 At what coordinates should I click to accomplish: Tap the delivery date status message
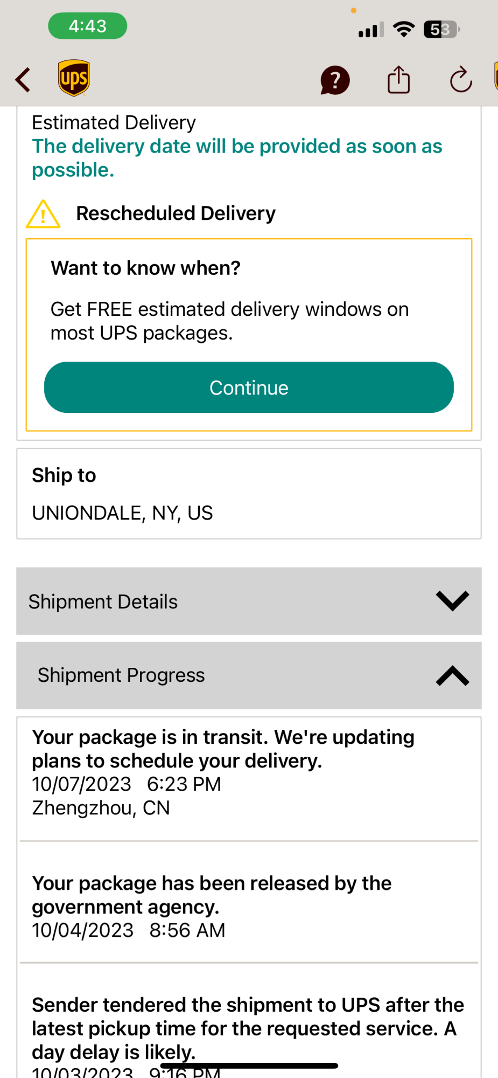[237, 157]
